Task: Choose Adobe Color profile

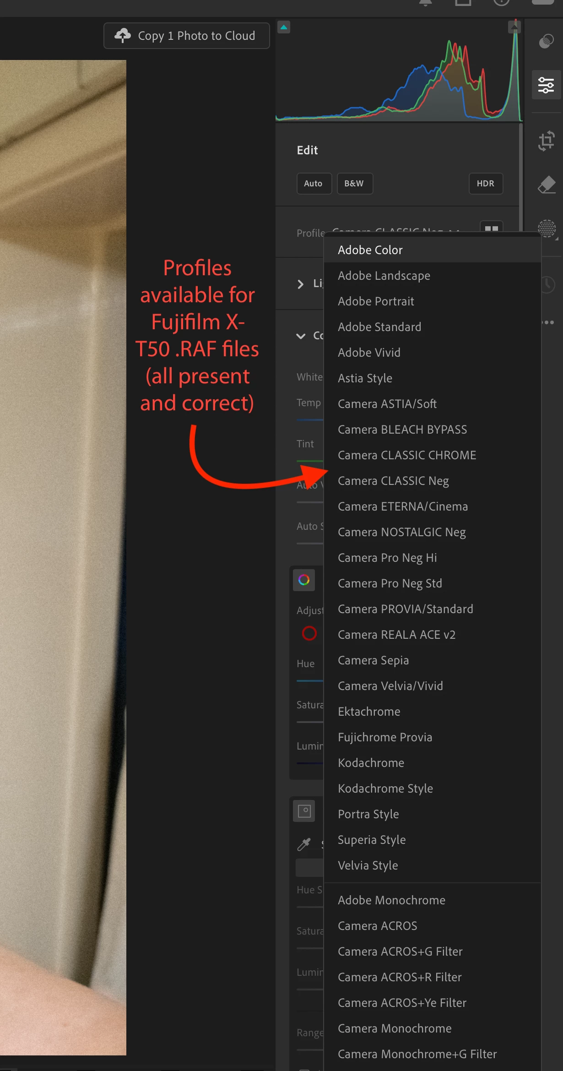Action: [x=433, y=250]
